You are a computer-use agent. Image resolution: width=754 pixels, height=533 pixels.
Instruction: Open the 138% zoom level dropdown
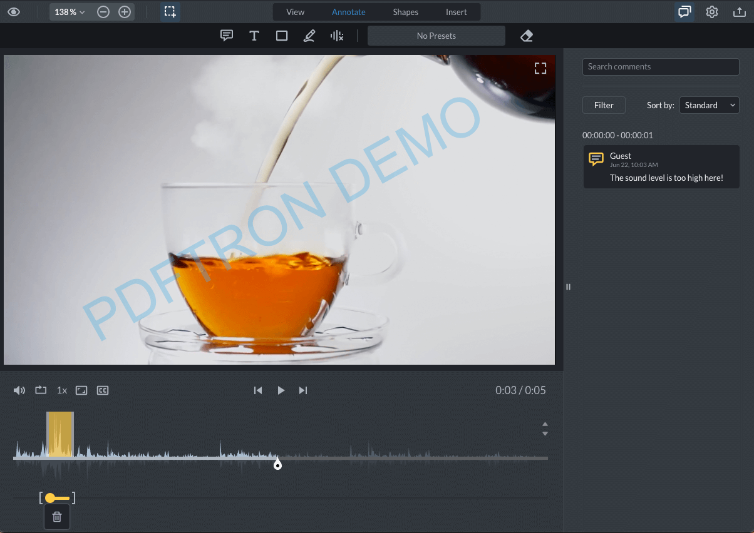(70, 11)
